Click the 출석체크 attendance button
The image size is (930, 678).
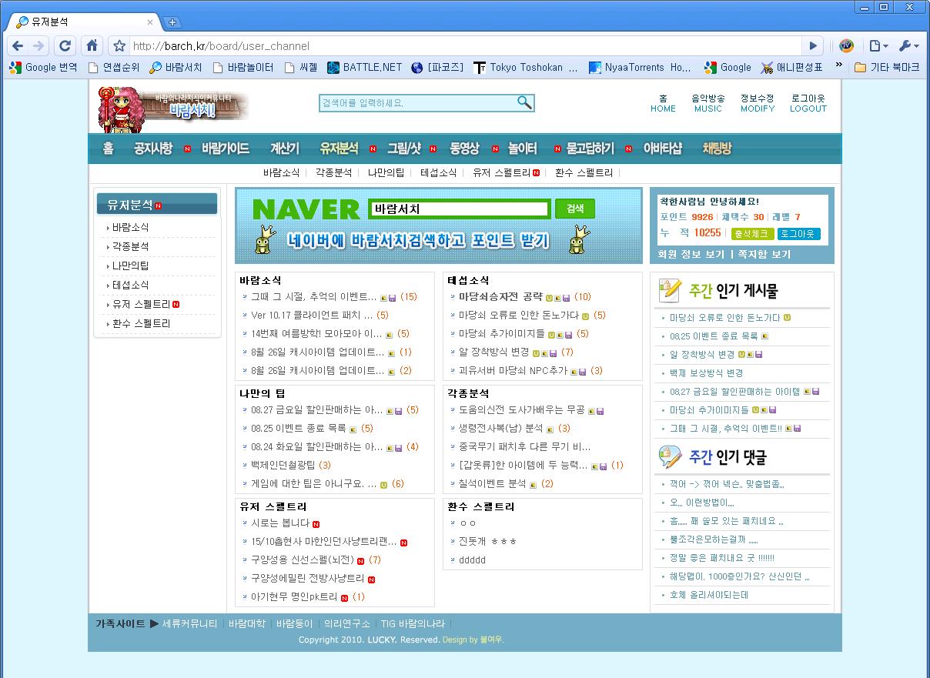(752, 233)
